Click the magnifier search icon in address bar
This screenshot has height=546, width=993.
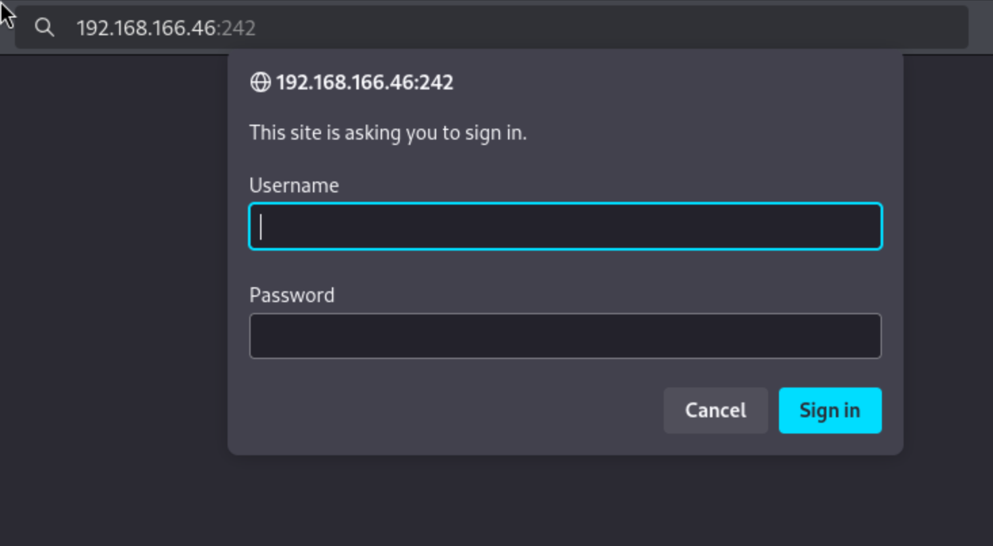click(45, 28)
